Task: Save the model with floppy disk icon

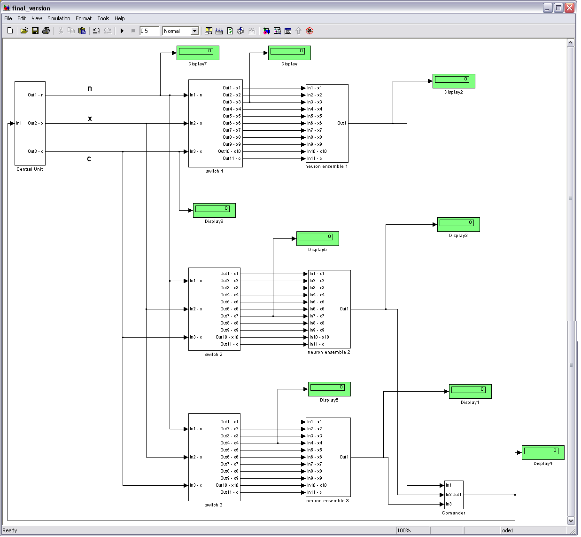Action: click(35, 31)
